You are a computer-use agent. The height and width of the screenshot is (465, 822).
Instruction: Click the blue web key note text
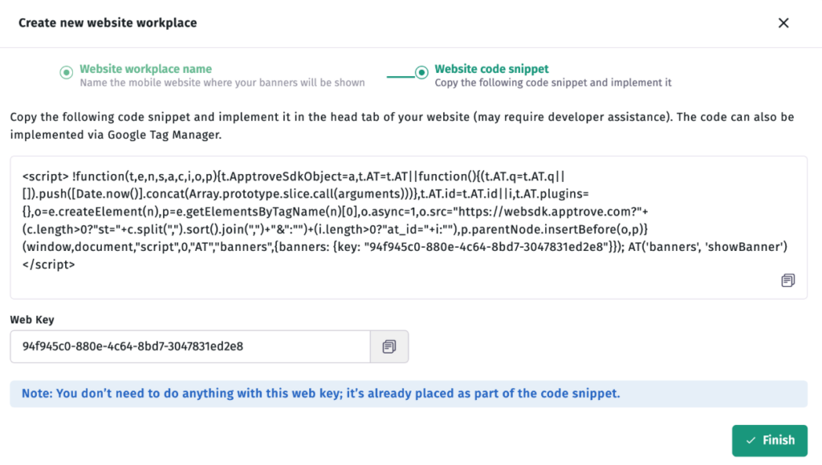tap(321, 394)
